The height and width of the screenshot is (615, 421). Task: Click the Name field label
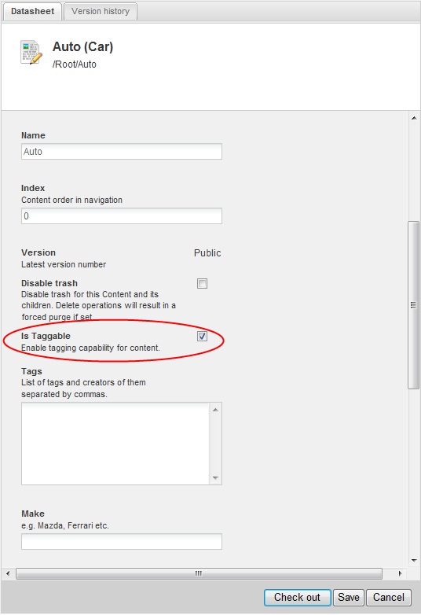tap(33, 135)
